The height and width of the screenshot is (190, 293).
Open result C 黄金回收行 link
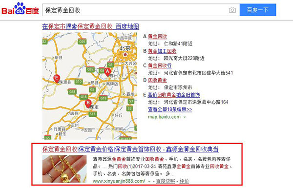click(x=160, y=65)
